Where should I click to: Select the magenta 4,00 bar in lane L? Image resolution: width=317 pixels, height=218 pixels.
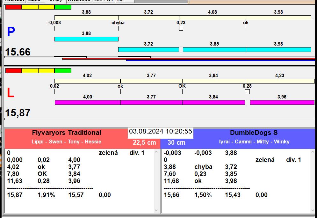tap(88, 102)
